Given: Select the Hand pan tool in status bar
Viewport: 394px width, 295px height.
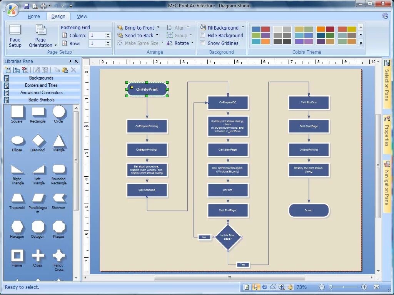Looking at the screenshot, I should click(290, 287).
